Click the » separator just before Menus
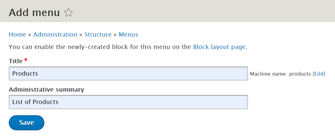Screen dimensions: 335x137 [115, 34]
